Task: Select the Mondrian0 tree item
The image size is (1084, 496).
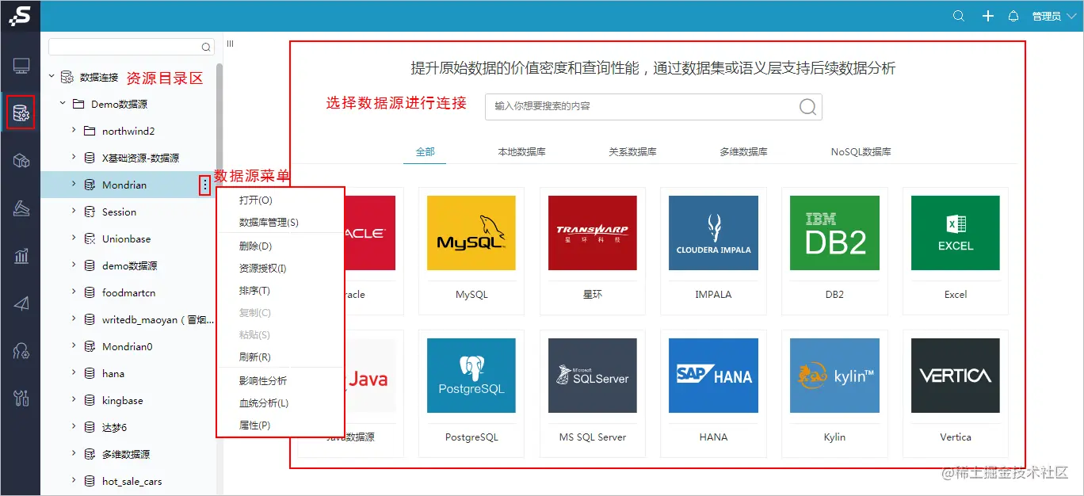Action: pyautogui.click(x=127, y=346)
